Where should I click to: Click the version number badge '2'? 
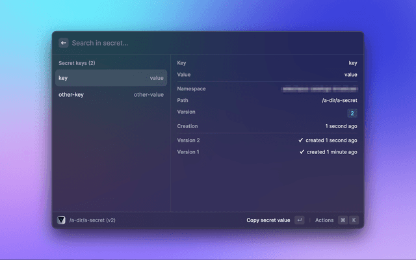pos(352,113)
